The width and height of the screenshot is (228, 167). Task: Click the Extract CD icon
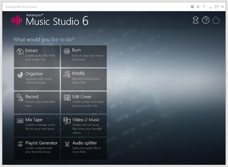click(x=20, y=51)
